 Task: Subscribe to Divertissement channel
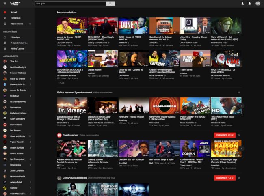(225, 135)
